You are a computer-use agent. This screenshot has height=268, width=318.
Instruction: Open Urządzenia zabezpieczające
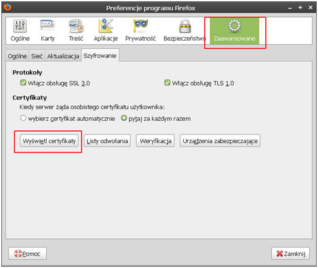click(220, 141)
